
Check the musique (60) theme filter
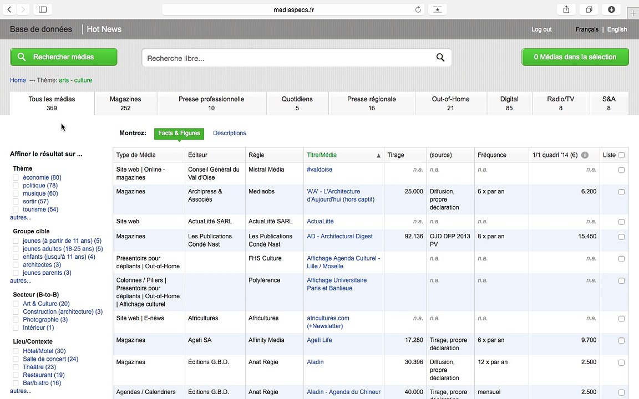16,193
